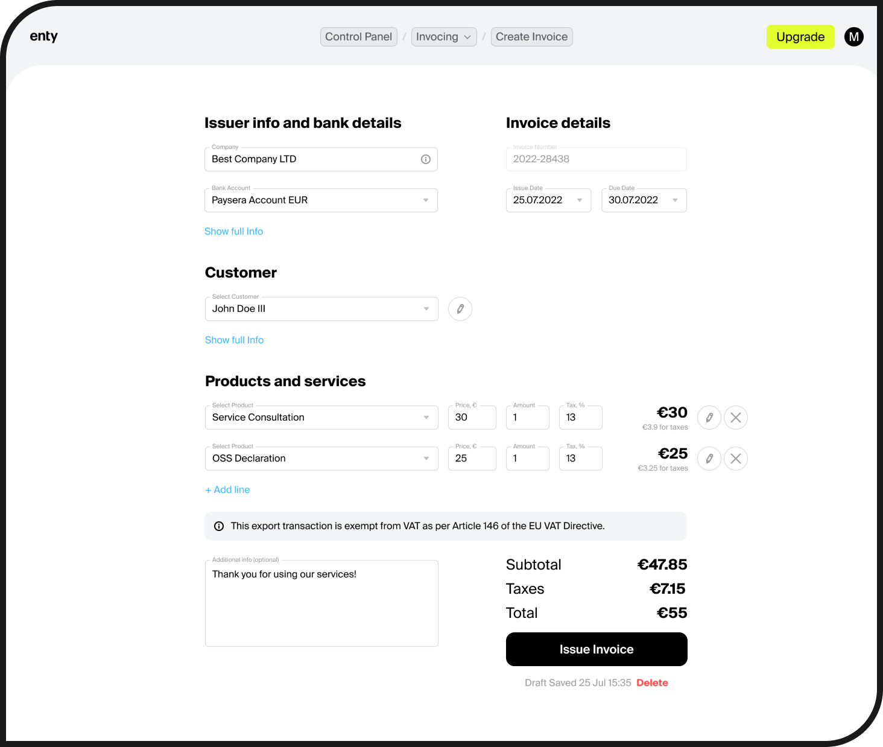The height and width of the screenshot is (747, 883).
Task: Open the M user avatar menu
Action: pyautogui.click(x=853, y=37)
